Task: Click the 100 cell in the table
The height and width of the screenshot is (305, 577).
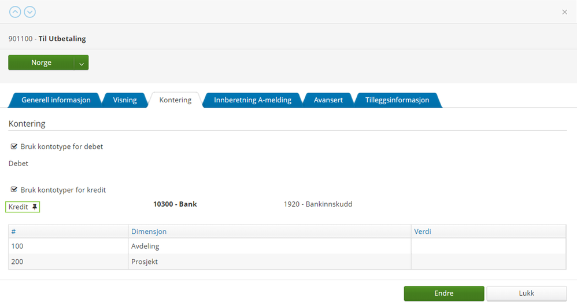Action: tap(68, 246)
